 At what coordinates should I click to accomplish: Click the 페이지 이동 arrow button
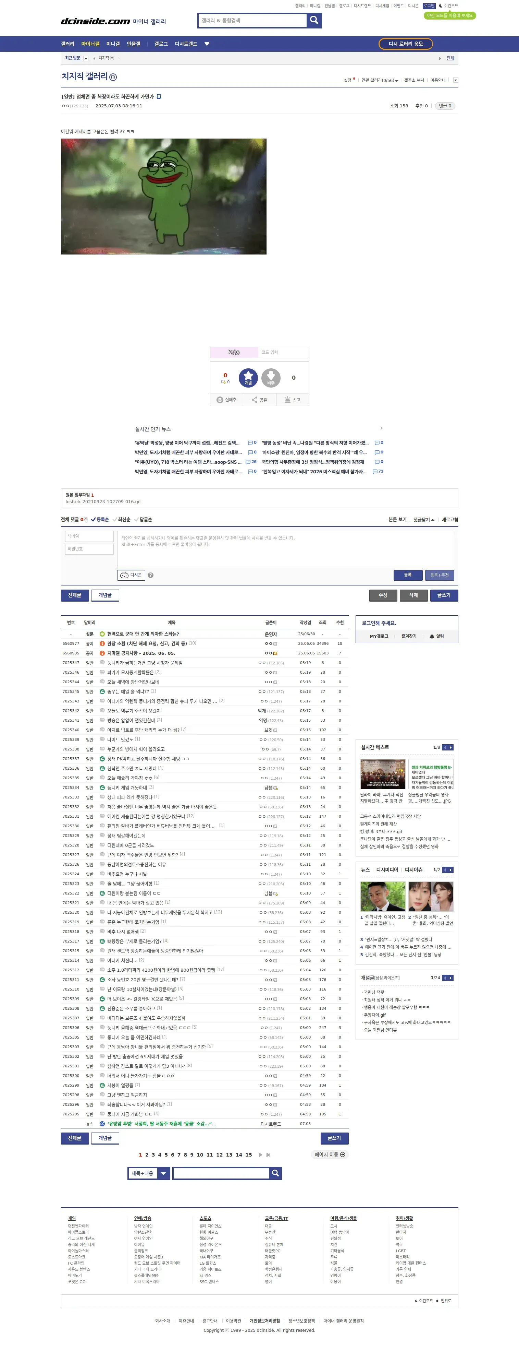[x=330, y=1154]
